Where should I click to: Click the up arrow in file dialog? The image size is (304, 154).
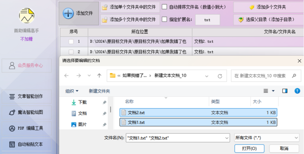[x=99, y=76]
